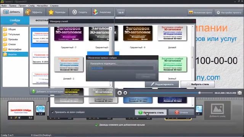The width and height of the screenshot is (244, 137).
Task: Toggle Применить ко всем слайдам checkbox
Action: coord(53,112)
